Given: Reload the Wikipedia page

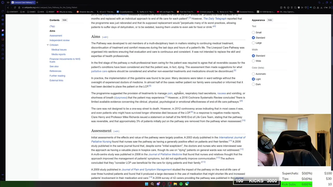Looking at the screenshot, I should pos(15,8).
